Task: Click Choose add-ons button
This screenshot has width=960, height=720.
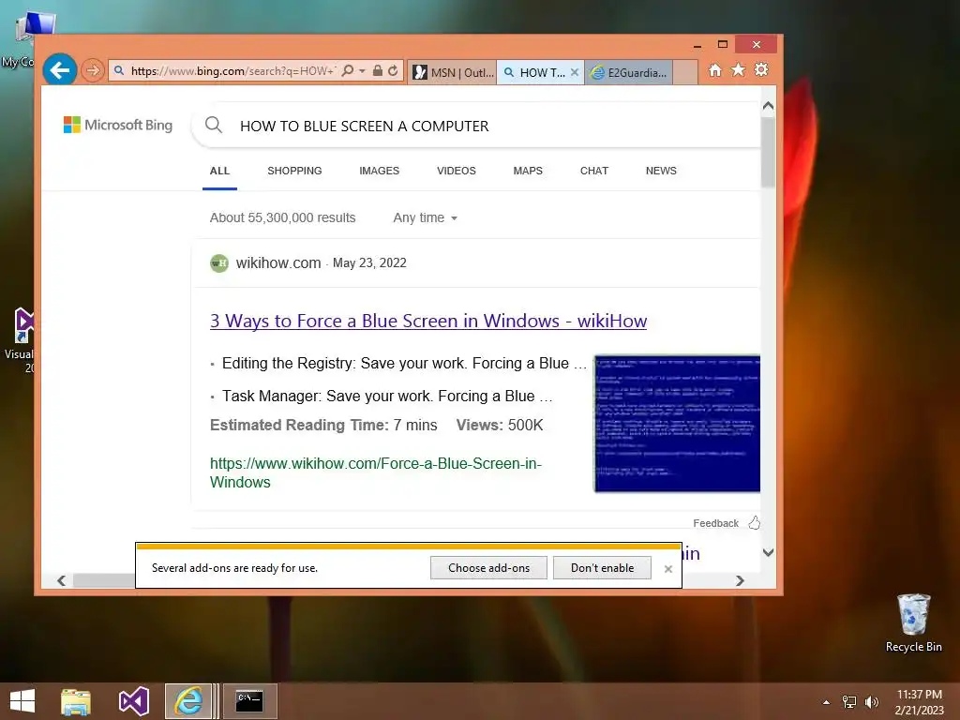Action: pos(488,568)
